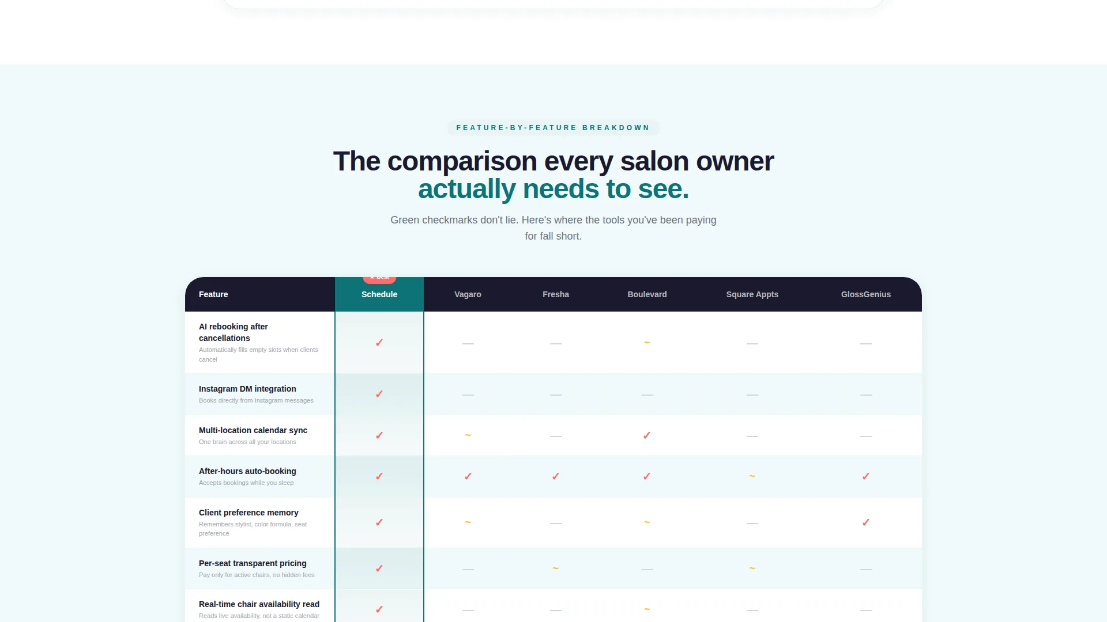This screenshot has height=622, width=1107.
Task: Click GlossGenius dash in Per-seat transparent pricing row
Action: 866,569
